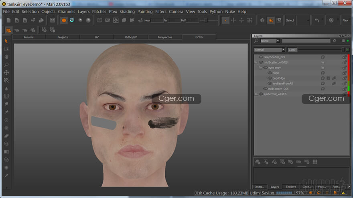Toggle visibility of eyes copy group
353x198 pixels.
(265, 68)
